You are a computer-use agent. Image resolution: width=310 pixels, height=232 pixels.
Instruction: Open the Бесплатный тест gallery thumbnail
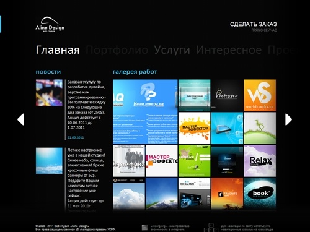pyautogui.click(x=194, y=95)
